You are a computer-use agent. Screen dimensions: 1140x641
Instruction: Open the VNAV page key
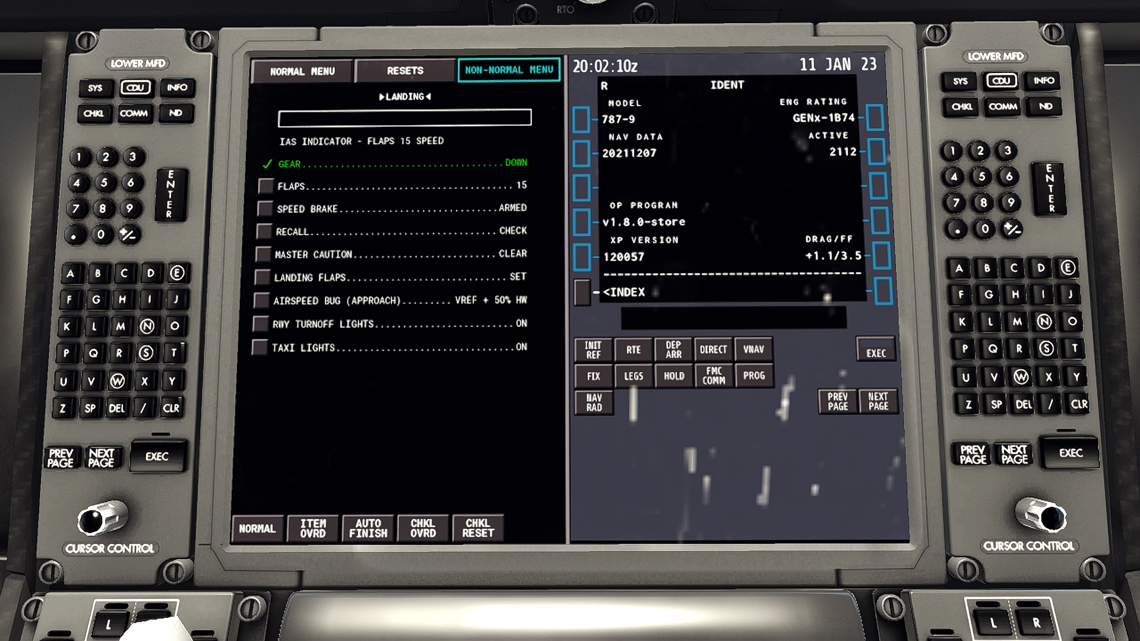(753, 350)
